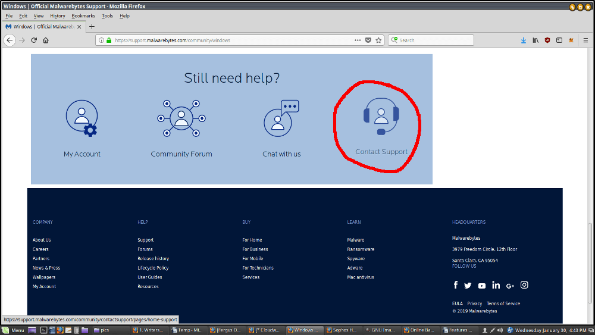Image resolution: width=595 pixels, height=335 pixels.
Task: Reload the current page
Action: point(34,40)
